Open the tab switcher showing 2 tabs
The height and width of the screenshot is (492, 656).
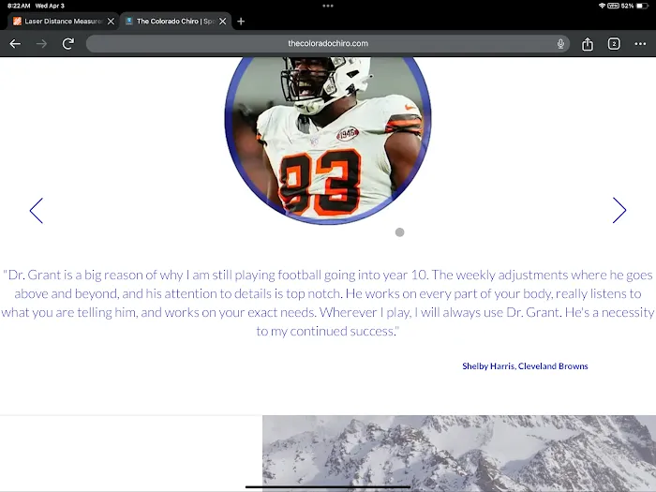[614, 44]
